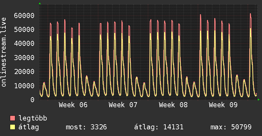Image resolution: width=262 pixels, height=136 pixels.
Task: Click the pink legtöbb legend swatch
Action: [x=12, y=118]
